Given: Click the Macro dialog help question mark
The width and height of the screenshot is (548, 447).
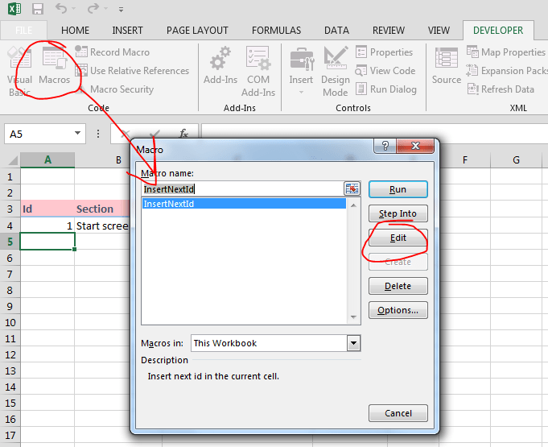Looking at the screenshot, I should (x=385, y=146).
